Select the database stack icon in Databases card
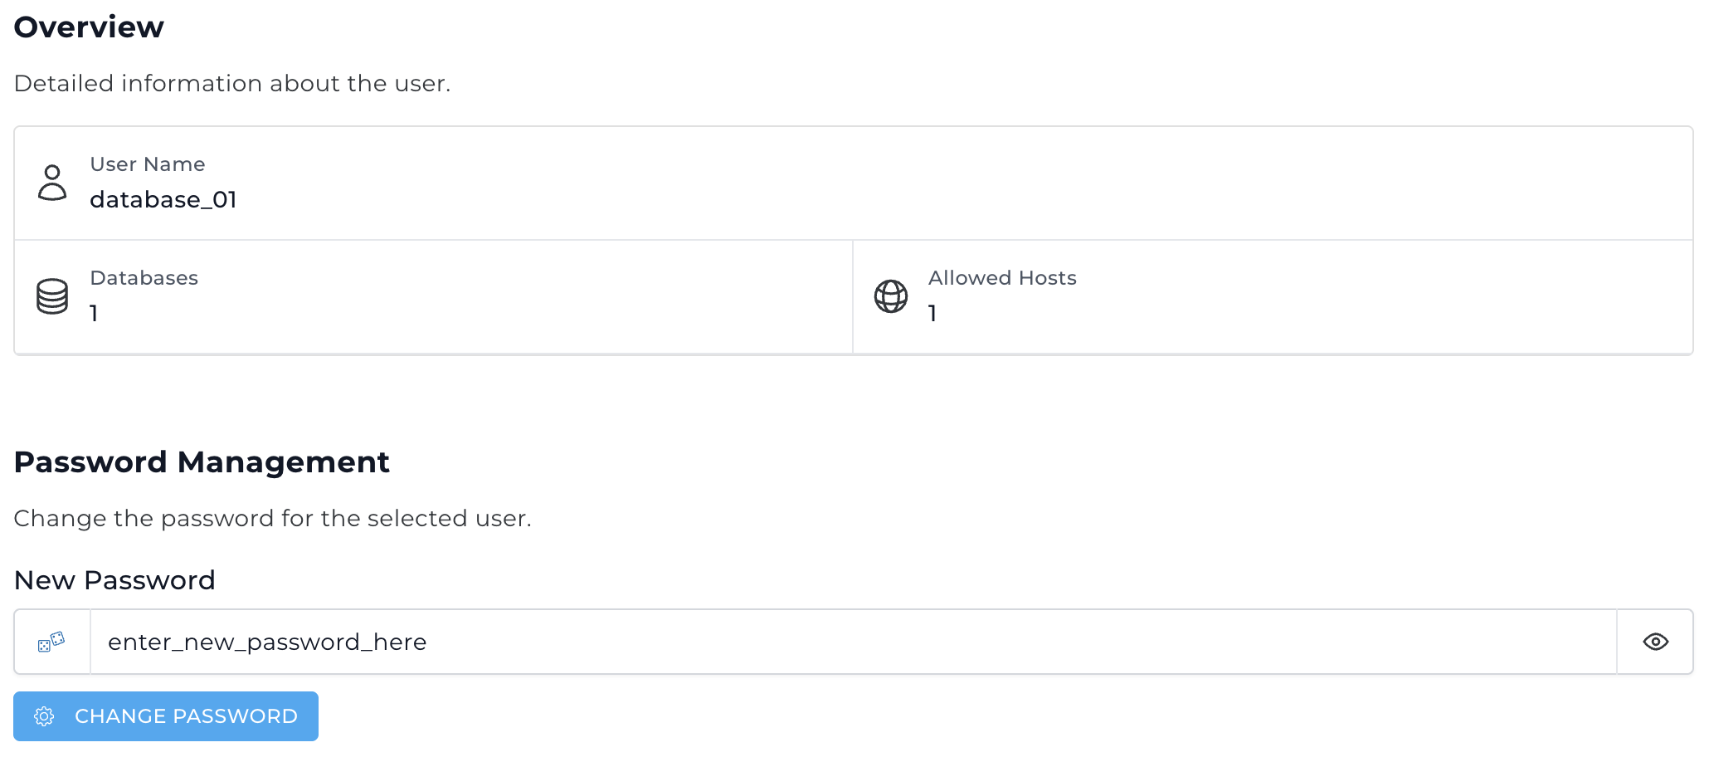 tap(52, 296)
